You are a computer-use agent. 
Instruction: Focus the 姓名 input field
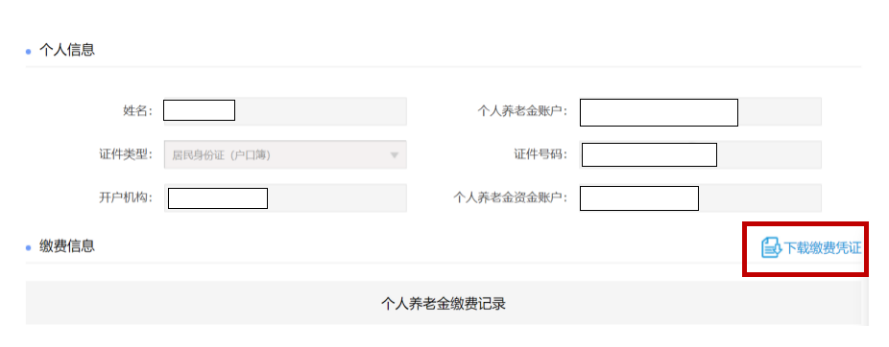tap(285, 111)
